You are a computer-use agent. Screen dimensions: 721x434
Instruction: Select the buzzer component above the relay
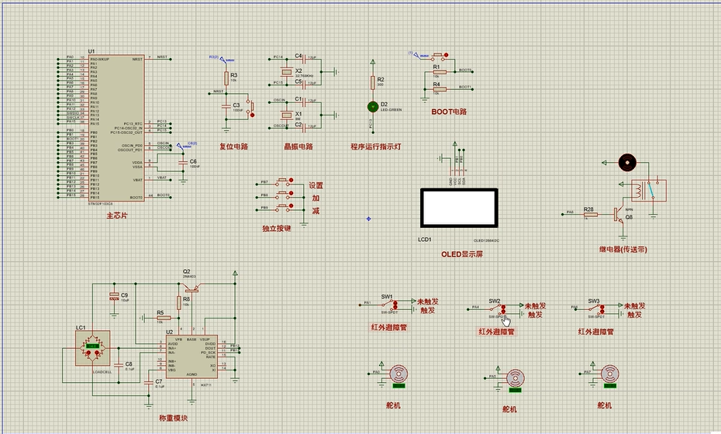(626, 162)
